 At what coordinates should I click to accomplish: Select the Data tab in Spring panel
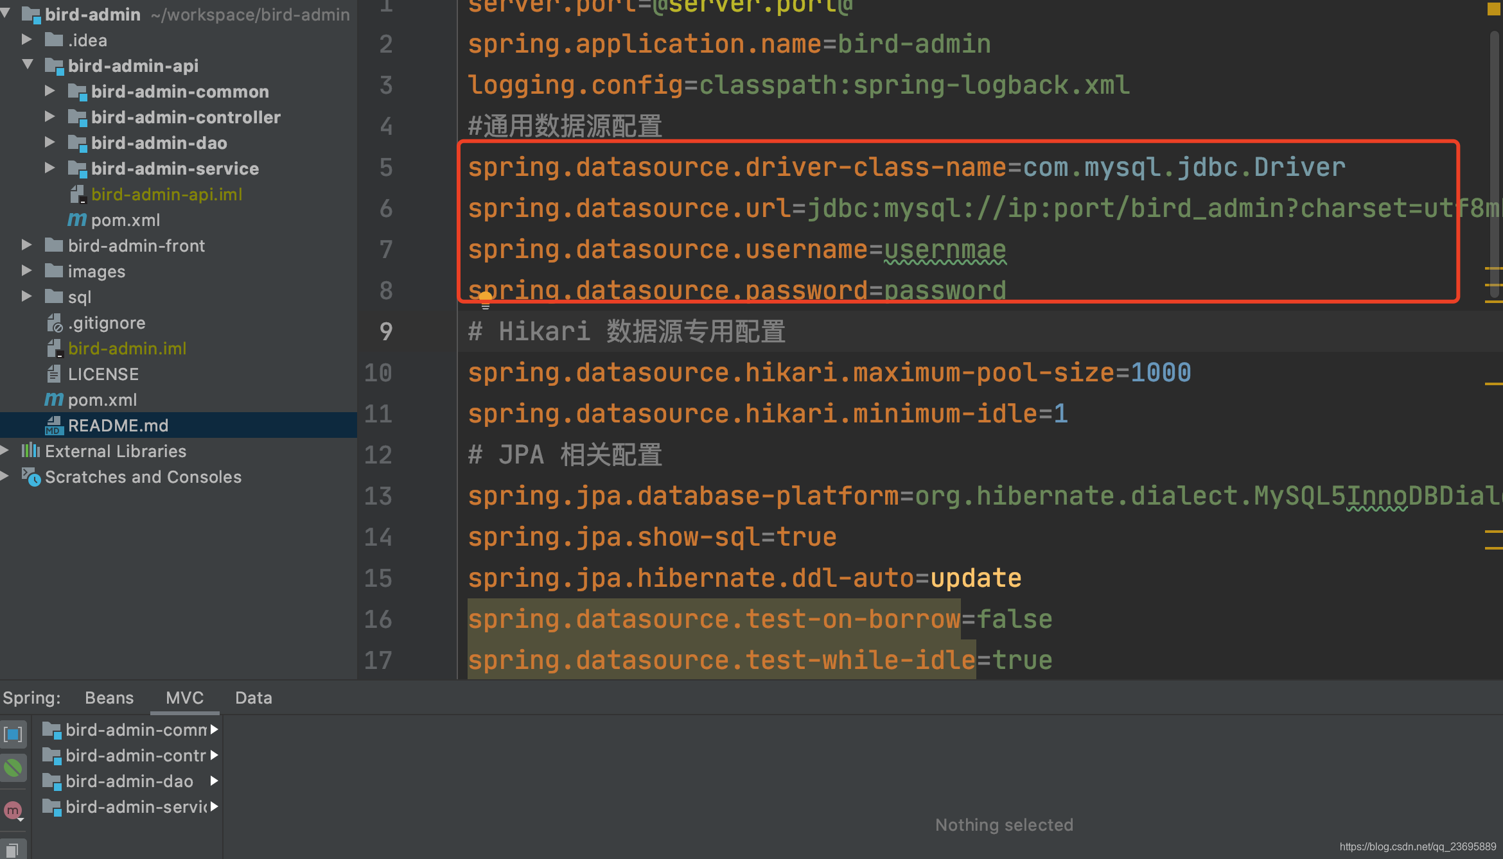pyautogui.click(x=255, y=698)
